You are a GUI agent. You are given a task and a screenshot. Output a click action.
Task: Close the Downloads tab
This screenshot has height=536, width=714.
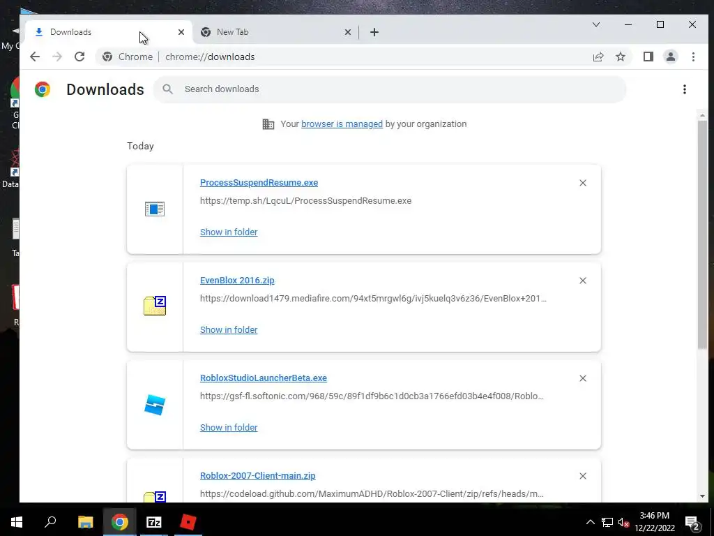pos(181,32)
